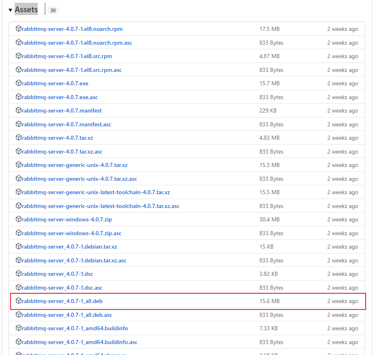Click package icon beside rabbitmq-server-4.0.7.manifest
The image size is (373, 355).
pyautogui.click(x=19, y=110)
